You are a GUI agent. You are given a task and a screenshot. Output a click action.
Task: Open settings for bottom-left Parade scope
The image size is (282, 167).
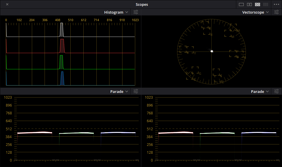click(136, 91)
